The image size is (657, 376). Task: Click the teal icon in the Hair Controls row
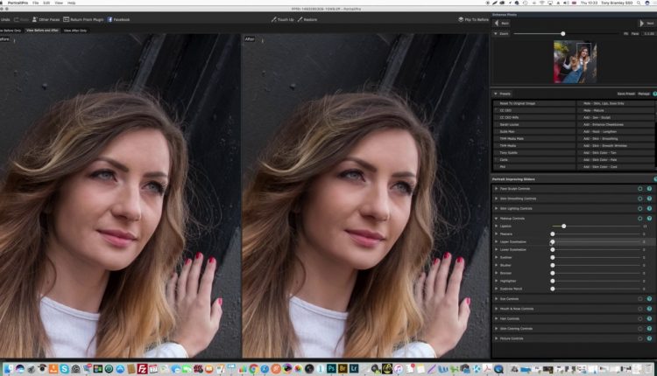pyautogui.click(x=649, y=318)
